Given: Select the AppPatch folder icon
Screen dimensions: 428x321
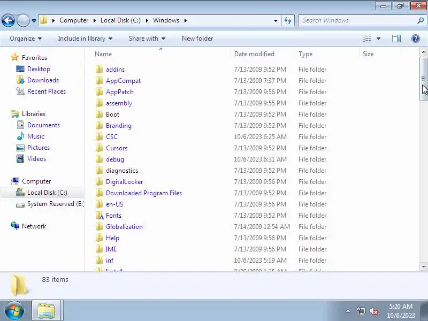Looking at the screenshot, I should click(100, 91).
